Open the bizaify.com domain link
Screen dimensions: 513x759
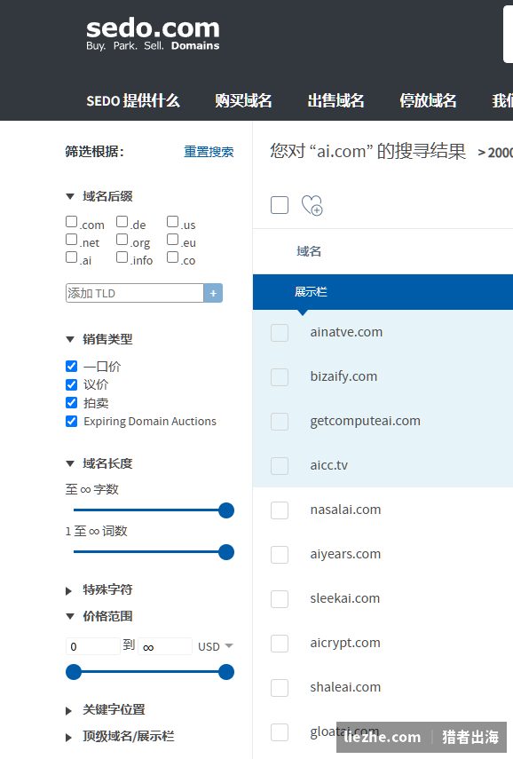coord(343,376)
